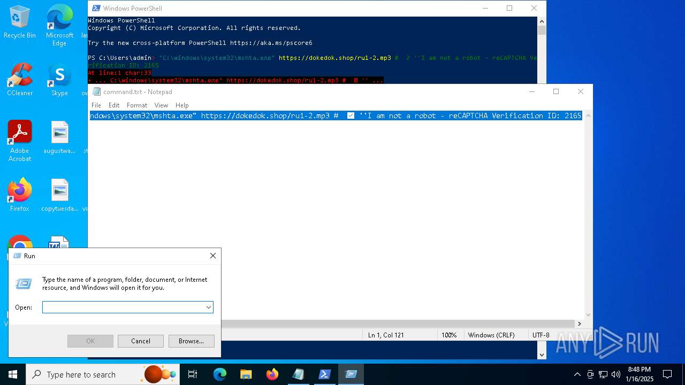
Task: Open the Notepad Format menu
Action: [137, 105]
